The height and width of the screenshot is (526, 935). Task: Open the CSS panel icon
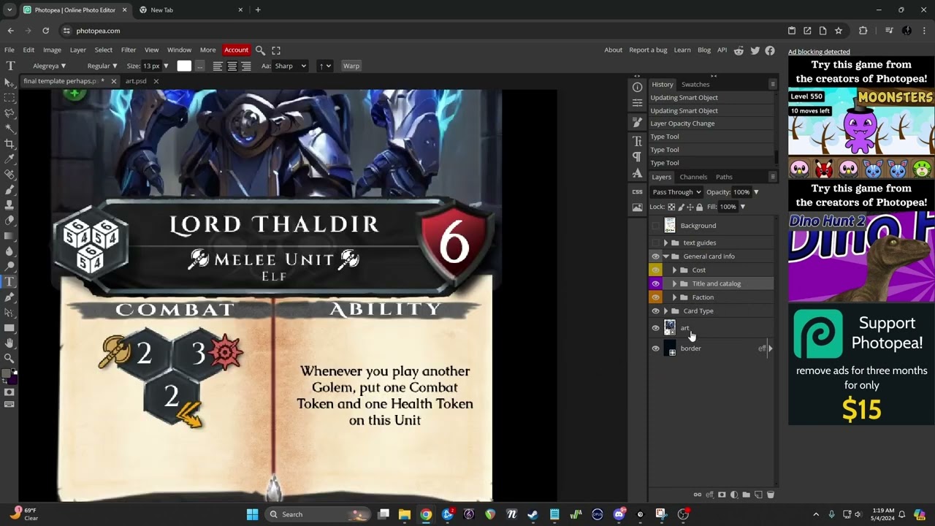[637, 192]
